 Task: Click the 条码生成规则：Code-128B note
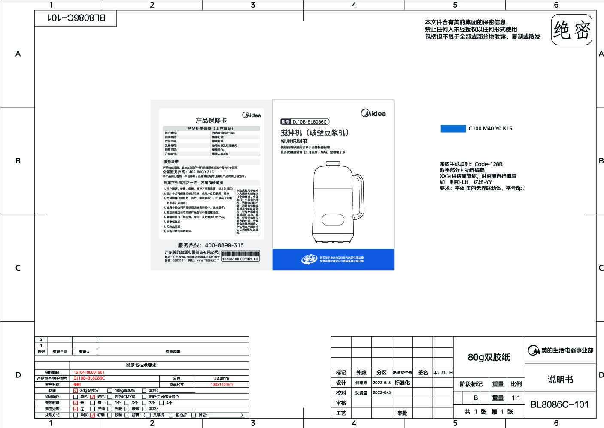pyautogui.click(x=471, y=164)
